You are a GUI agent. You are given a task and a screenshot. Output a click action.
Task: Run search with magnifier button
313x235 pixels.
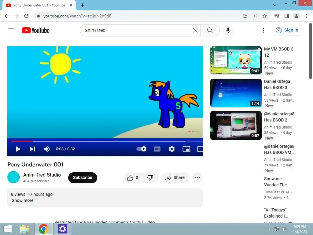(x=210, y=30)
